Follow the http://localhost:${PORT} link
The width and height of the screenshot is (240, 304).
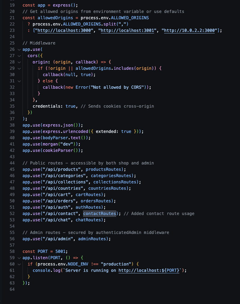point(149,270)
